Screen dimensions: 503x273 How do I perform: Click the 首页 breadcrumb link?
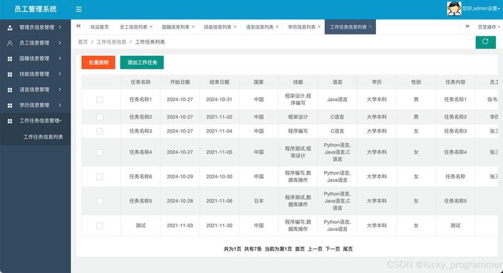[x=83, y=42]
